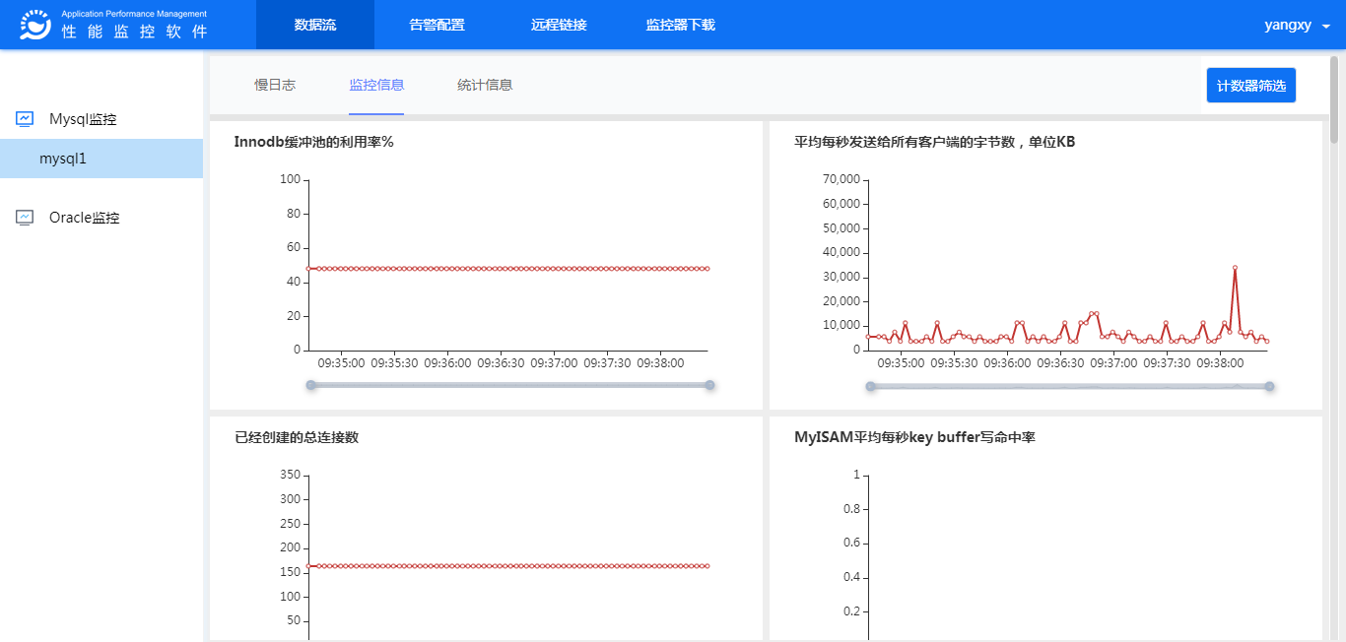Open the 数据流 navigation menu
The image size is (1346, 642).
coord(315,25)
